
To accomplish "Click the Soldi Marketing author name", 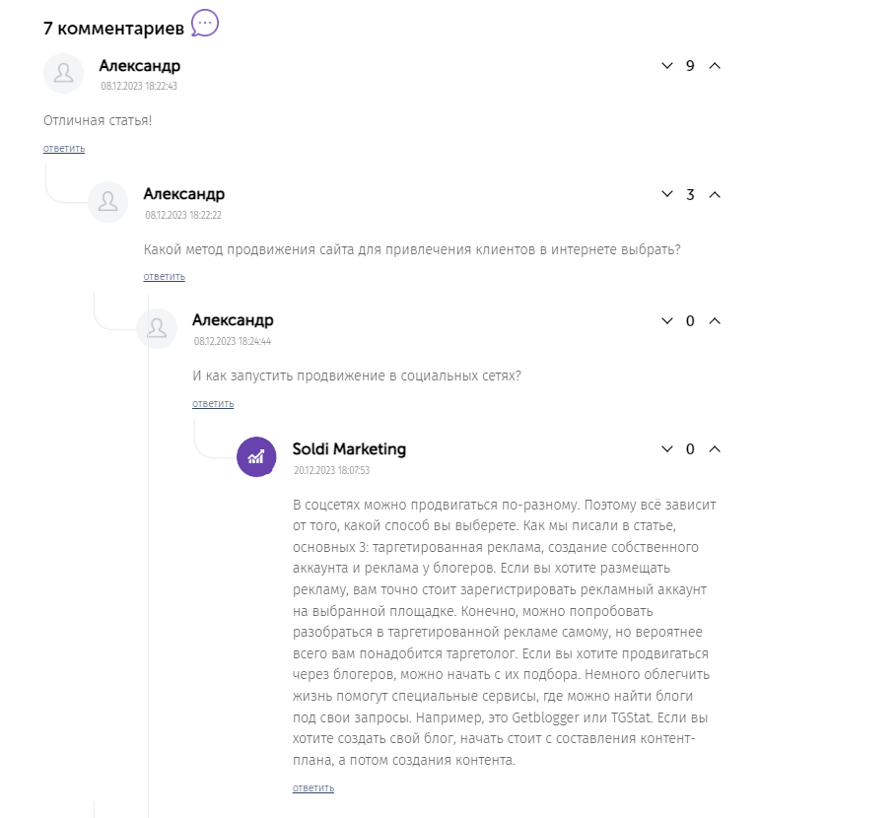I will [349, 449].
